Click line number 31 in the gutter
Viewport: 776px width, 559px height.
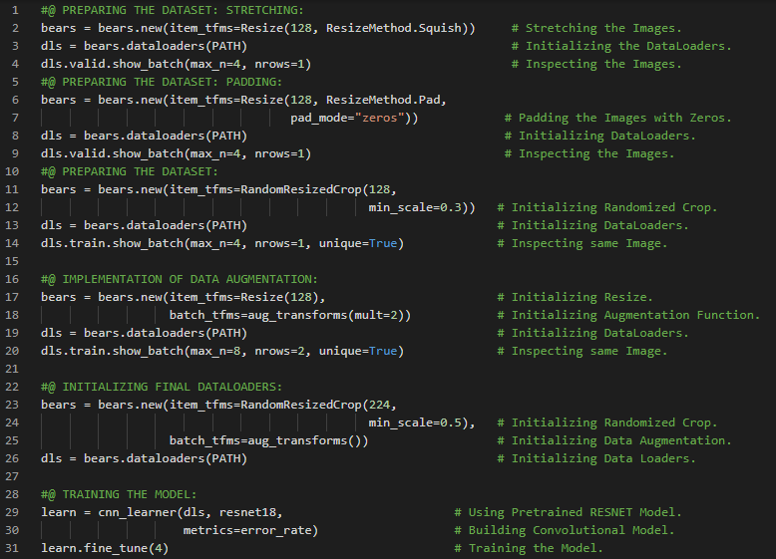point(12,548)
